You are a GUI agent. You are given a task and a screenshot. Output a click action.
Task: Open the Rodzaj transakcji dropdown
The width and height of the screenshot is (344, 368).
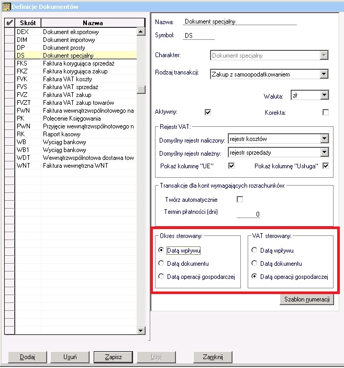click(x=324, y=74)
